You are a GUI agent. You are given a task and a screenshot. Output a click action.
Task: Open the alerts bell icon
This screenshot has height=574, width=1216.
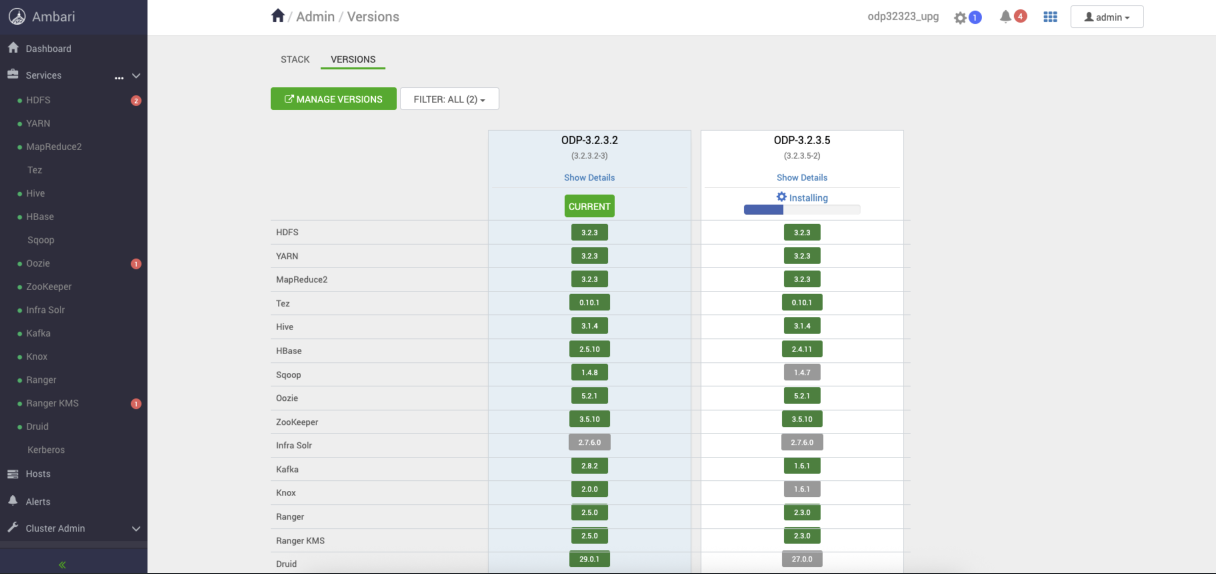(1005, 16)
